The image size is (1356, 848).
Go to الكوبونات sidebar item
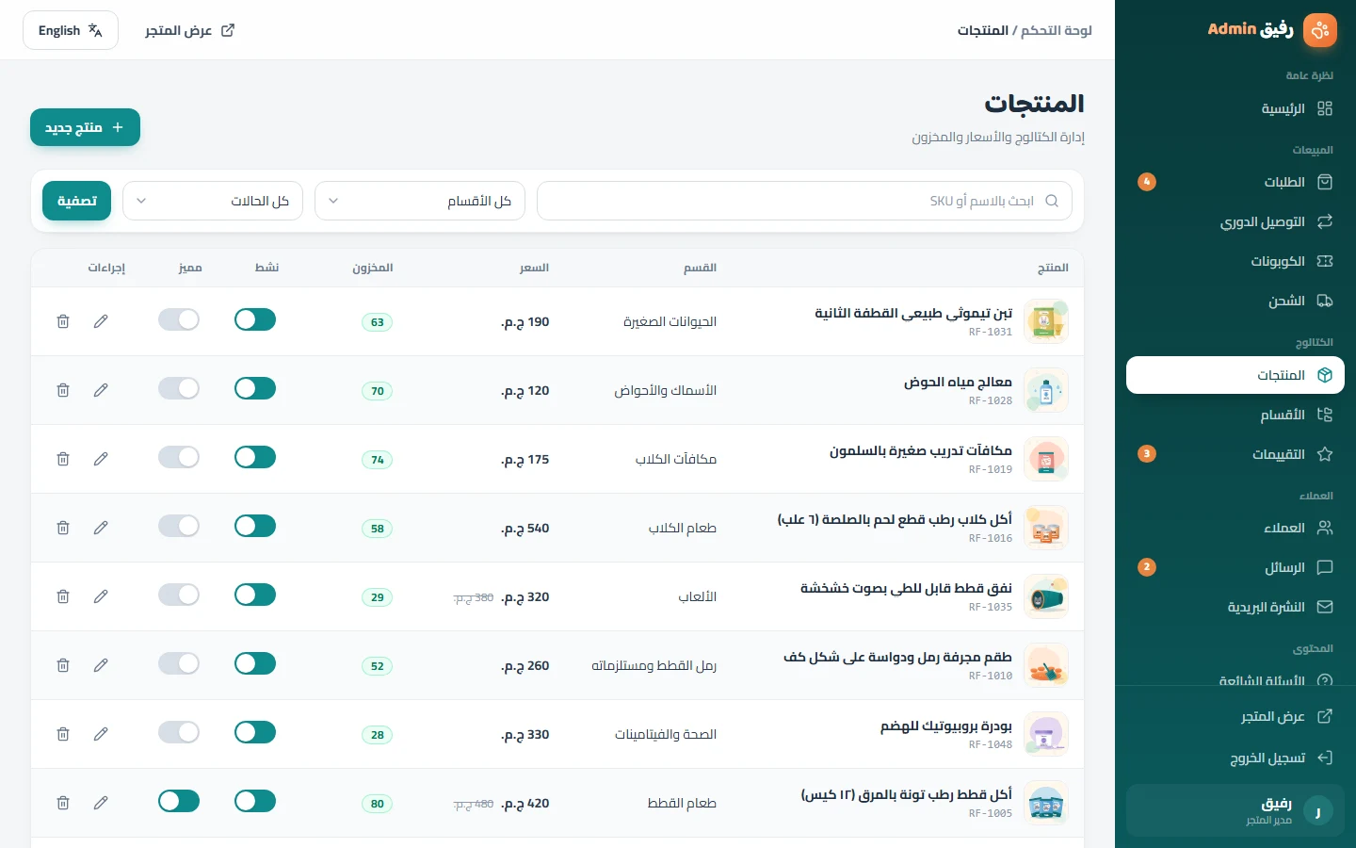pyautogui.click(x=1235, y=261)
